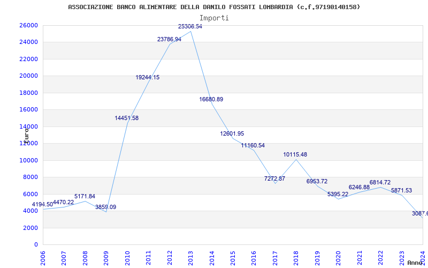Click the y-axis value 16000
The width and height of the screenshot is (428, 268).
(x=28, y=109)
